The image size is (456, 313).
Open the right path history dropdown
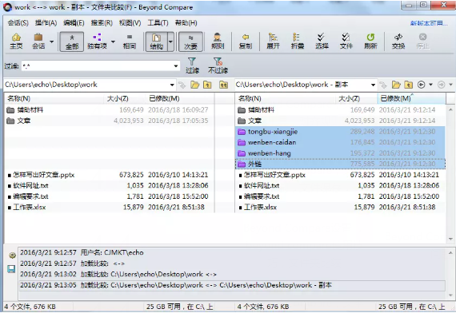(373, 85)
